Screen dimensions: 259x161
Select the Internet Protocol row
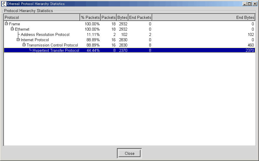pyautogui.click(x=129, y=40)
